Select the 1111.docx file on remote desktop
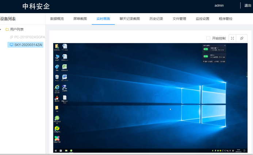 65,47
